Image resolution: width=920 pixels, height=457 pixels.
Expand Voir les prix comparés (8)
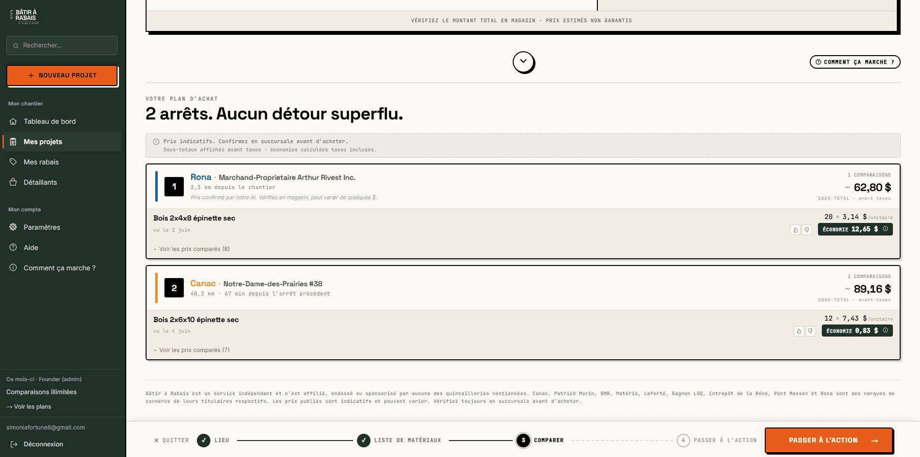coord(192,249)
